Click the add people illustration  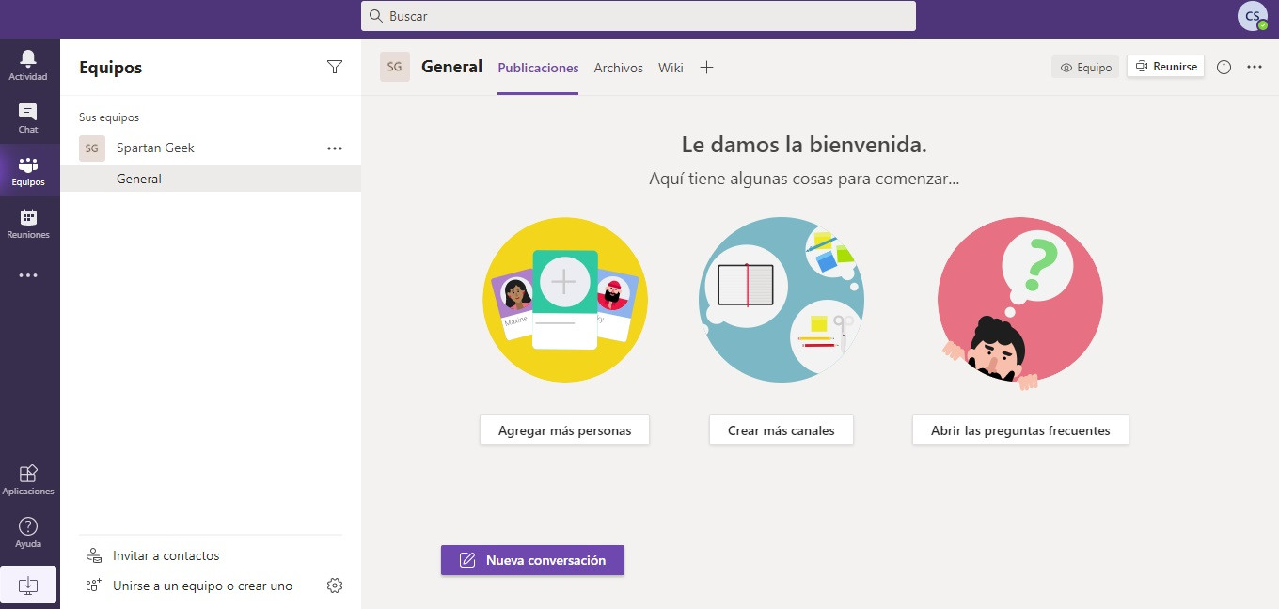click(565, 300)
